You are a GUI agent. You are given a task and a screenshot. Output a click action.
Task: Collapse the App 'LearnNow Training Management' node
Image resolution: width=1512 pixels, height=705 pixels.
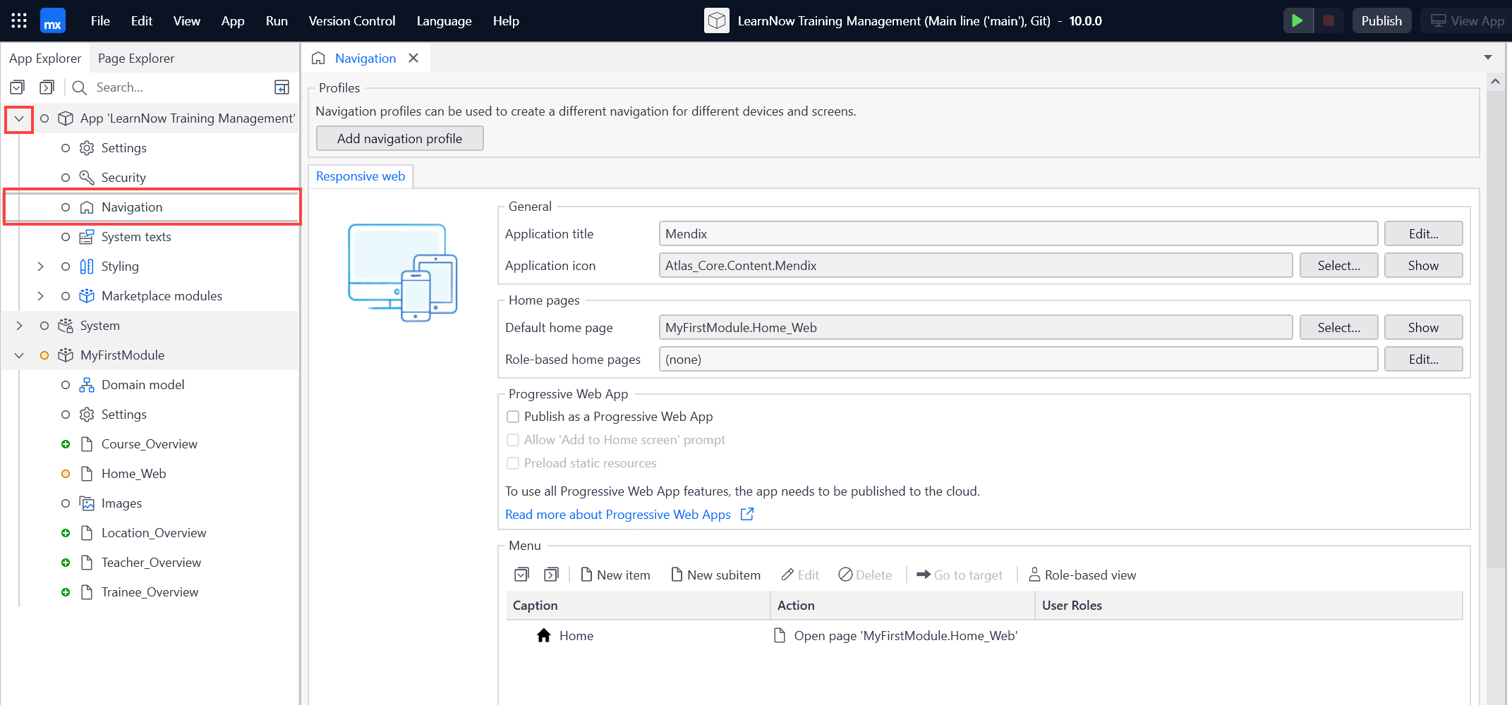tap(19, 118)
